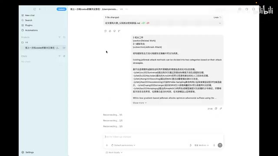Copy the assistant response
The image size is (278, 156).
(105, 31)
